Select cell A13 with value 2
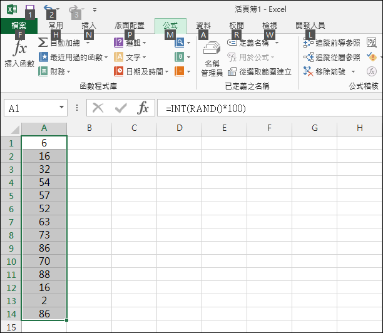 point(44,300)
